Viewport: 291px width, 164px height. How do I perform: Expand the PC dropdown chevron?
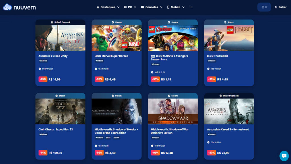135,7
